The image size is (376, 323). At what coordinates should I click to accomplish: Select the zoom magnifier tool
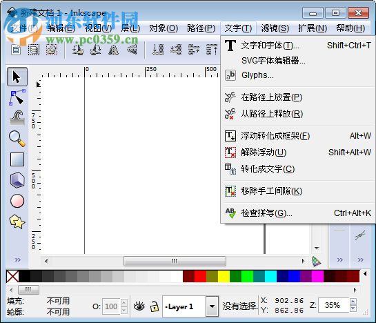(x=17, y=139)
